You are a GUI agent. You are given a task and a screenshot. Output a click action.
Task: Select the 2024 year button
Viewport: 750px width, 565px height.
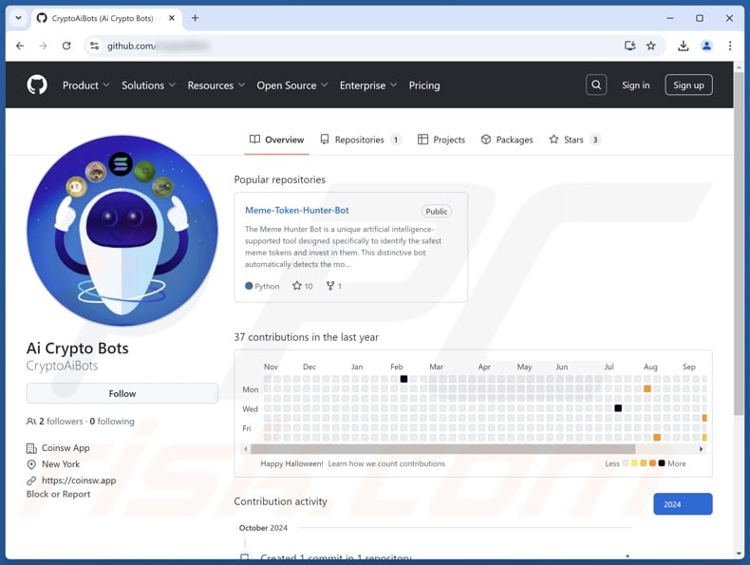click(683, 504)
